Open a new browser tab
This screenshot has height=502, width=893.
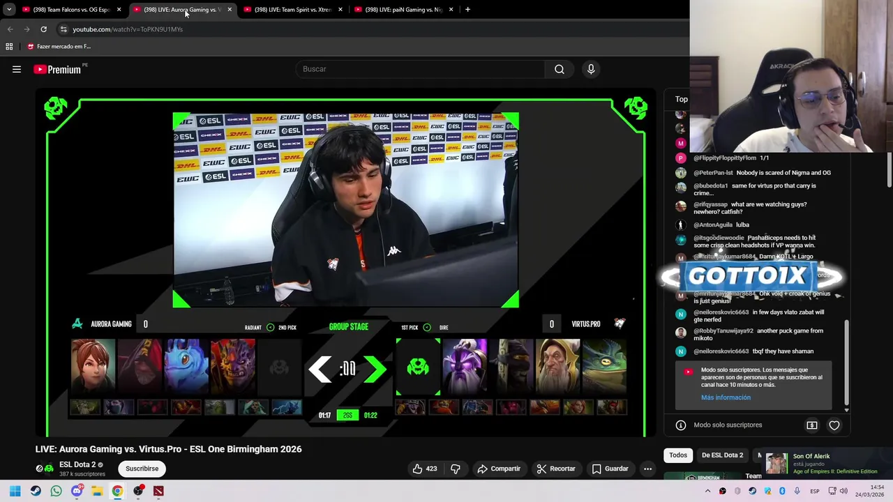point(467,10)
